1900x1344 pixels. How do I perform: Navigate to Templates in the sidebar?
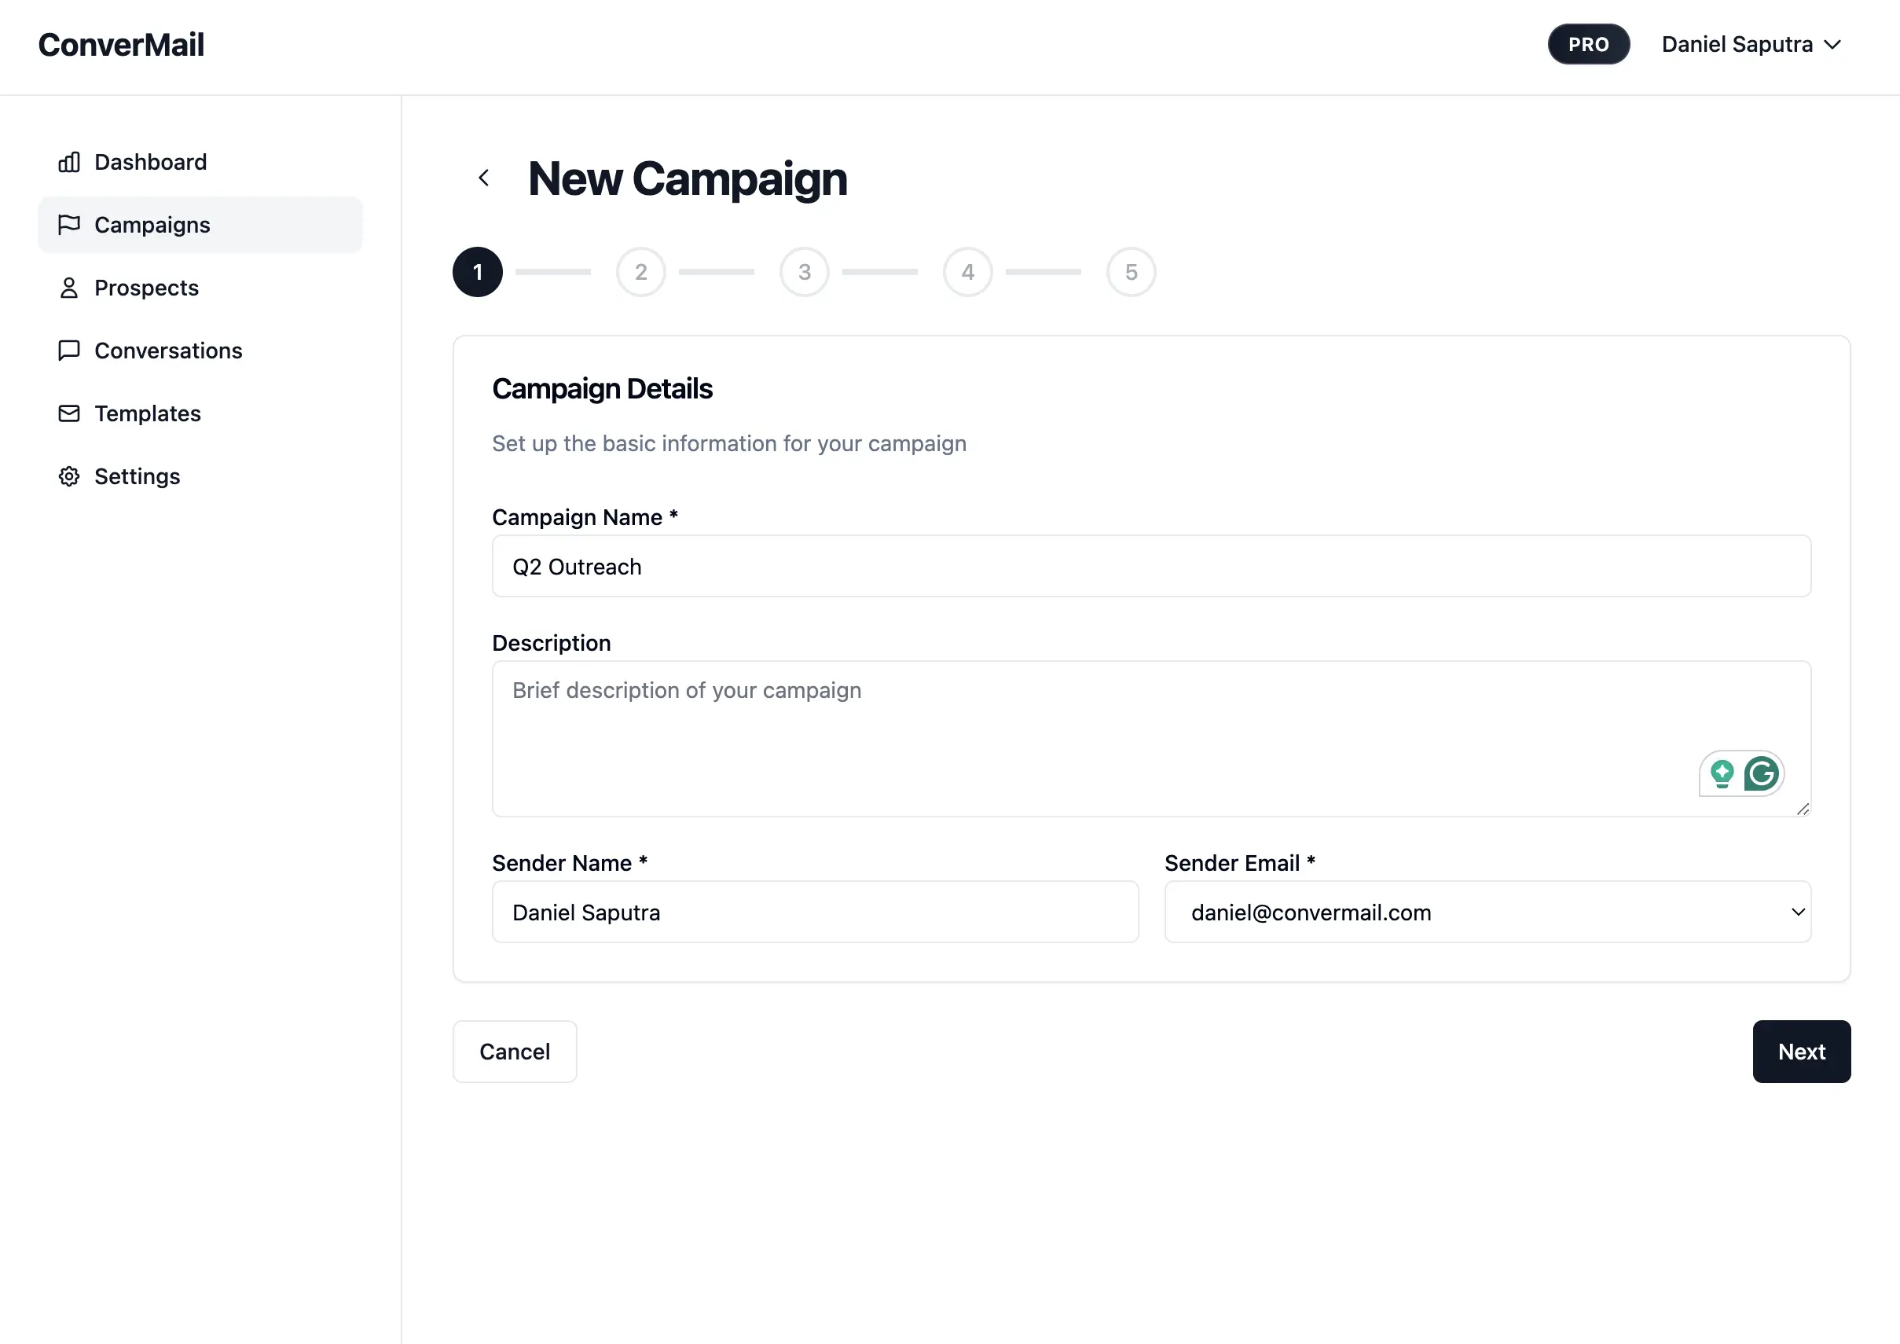pos(147,413)
